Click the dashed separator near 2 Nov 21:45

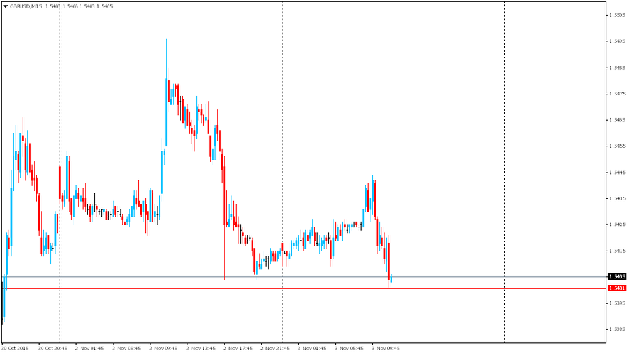pyautogui.click(x=282, y=126)
